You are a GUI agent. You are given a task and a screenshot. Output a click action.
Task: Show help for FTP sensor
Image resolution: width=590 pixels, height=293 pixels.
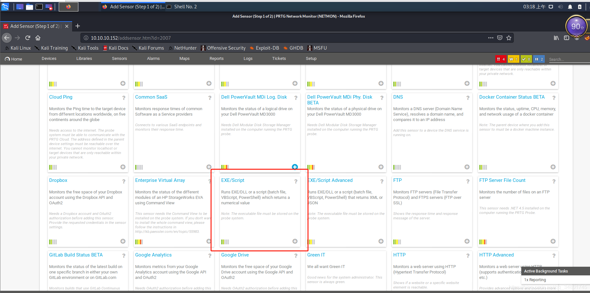tap(468, 181)
